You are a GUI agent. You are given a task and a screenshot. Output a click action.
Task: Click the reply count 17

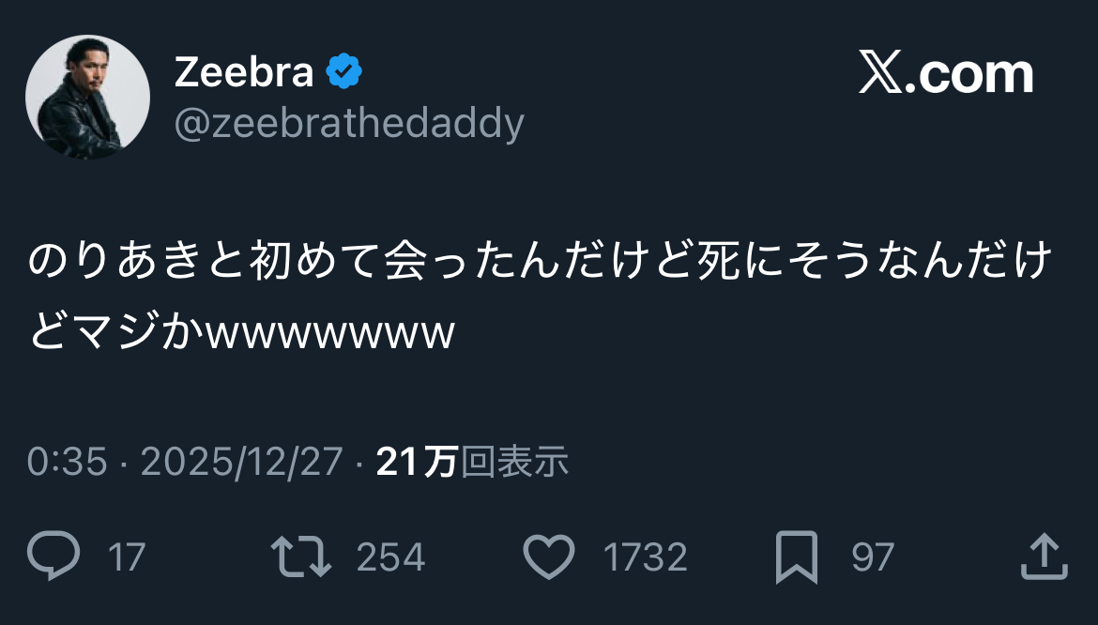[127, 557]
